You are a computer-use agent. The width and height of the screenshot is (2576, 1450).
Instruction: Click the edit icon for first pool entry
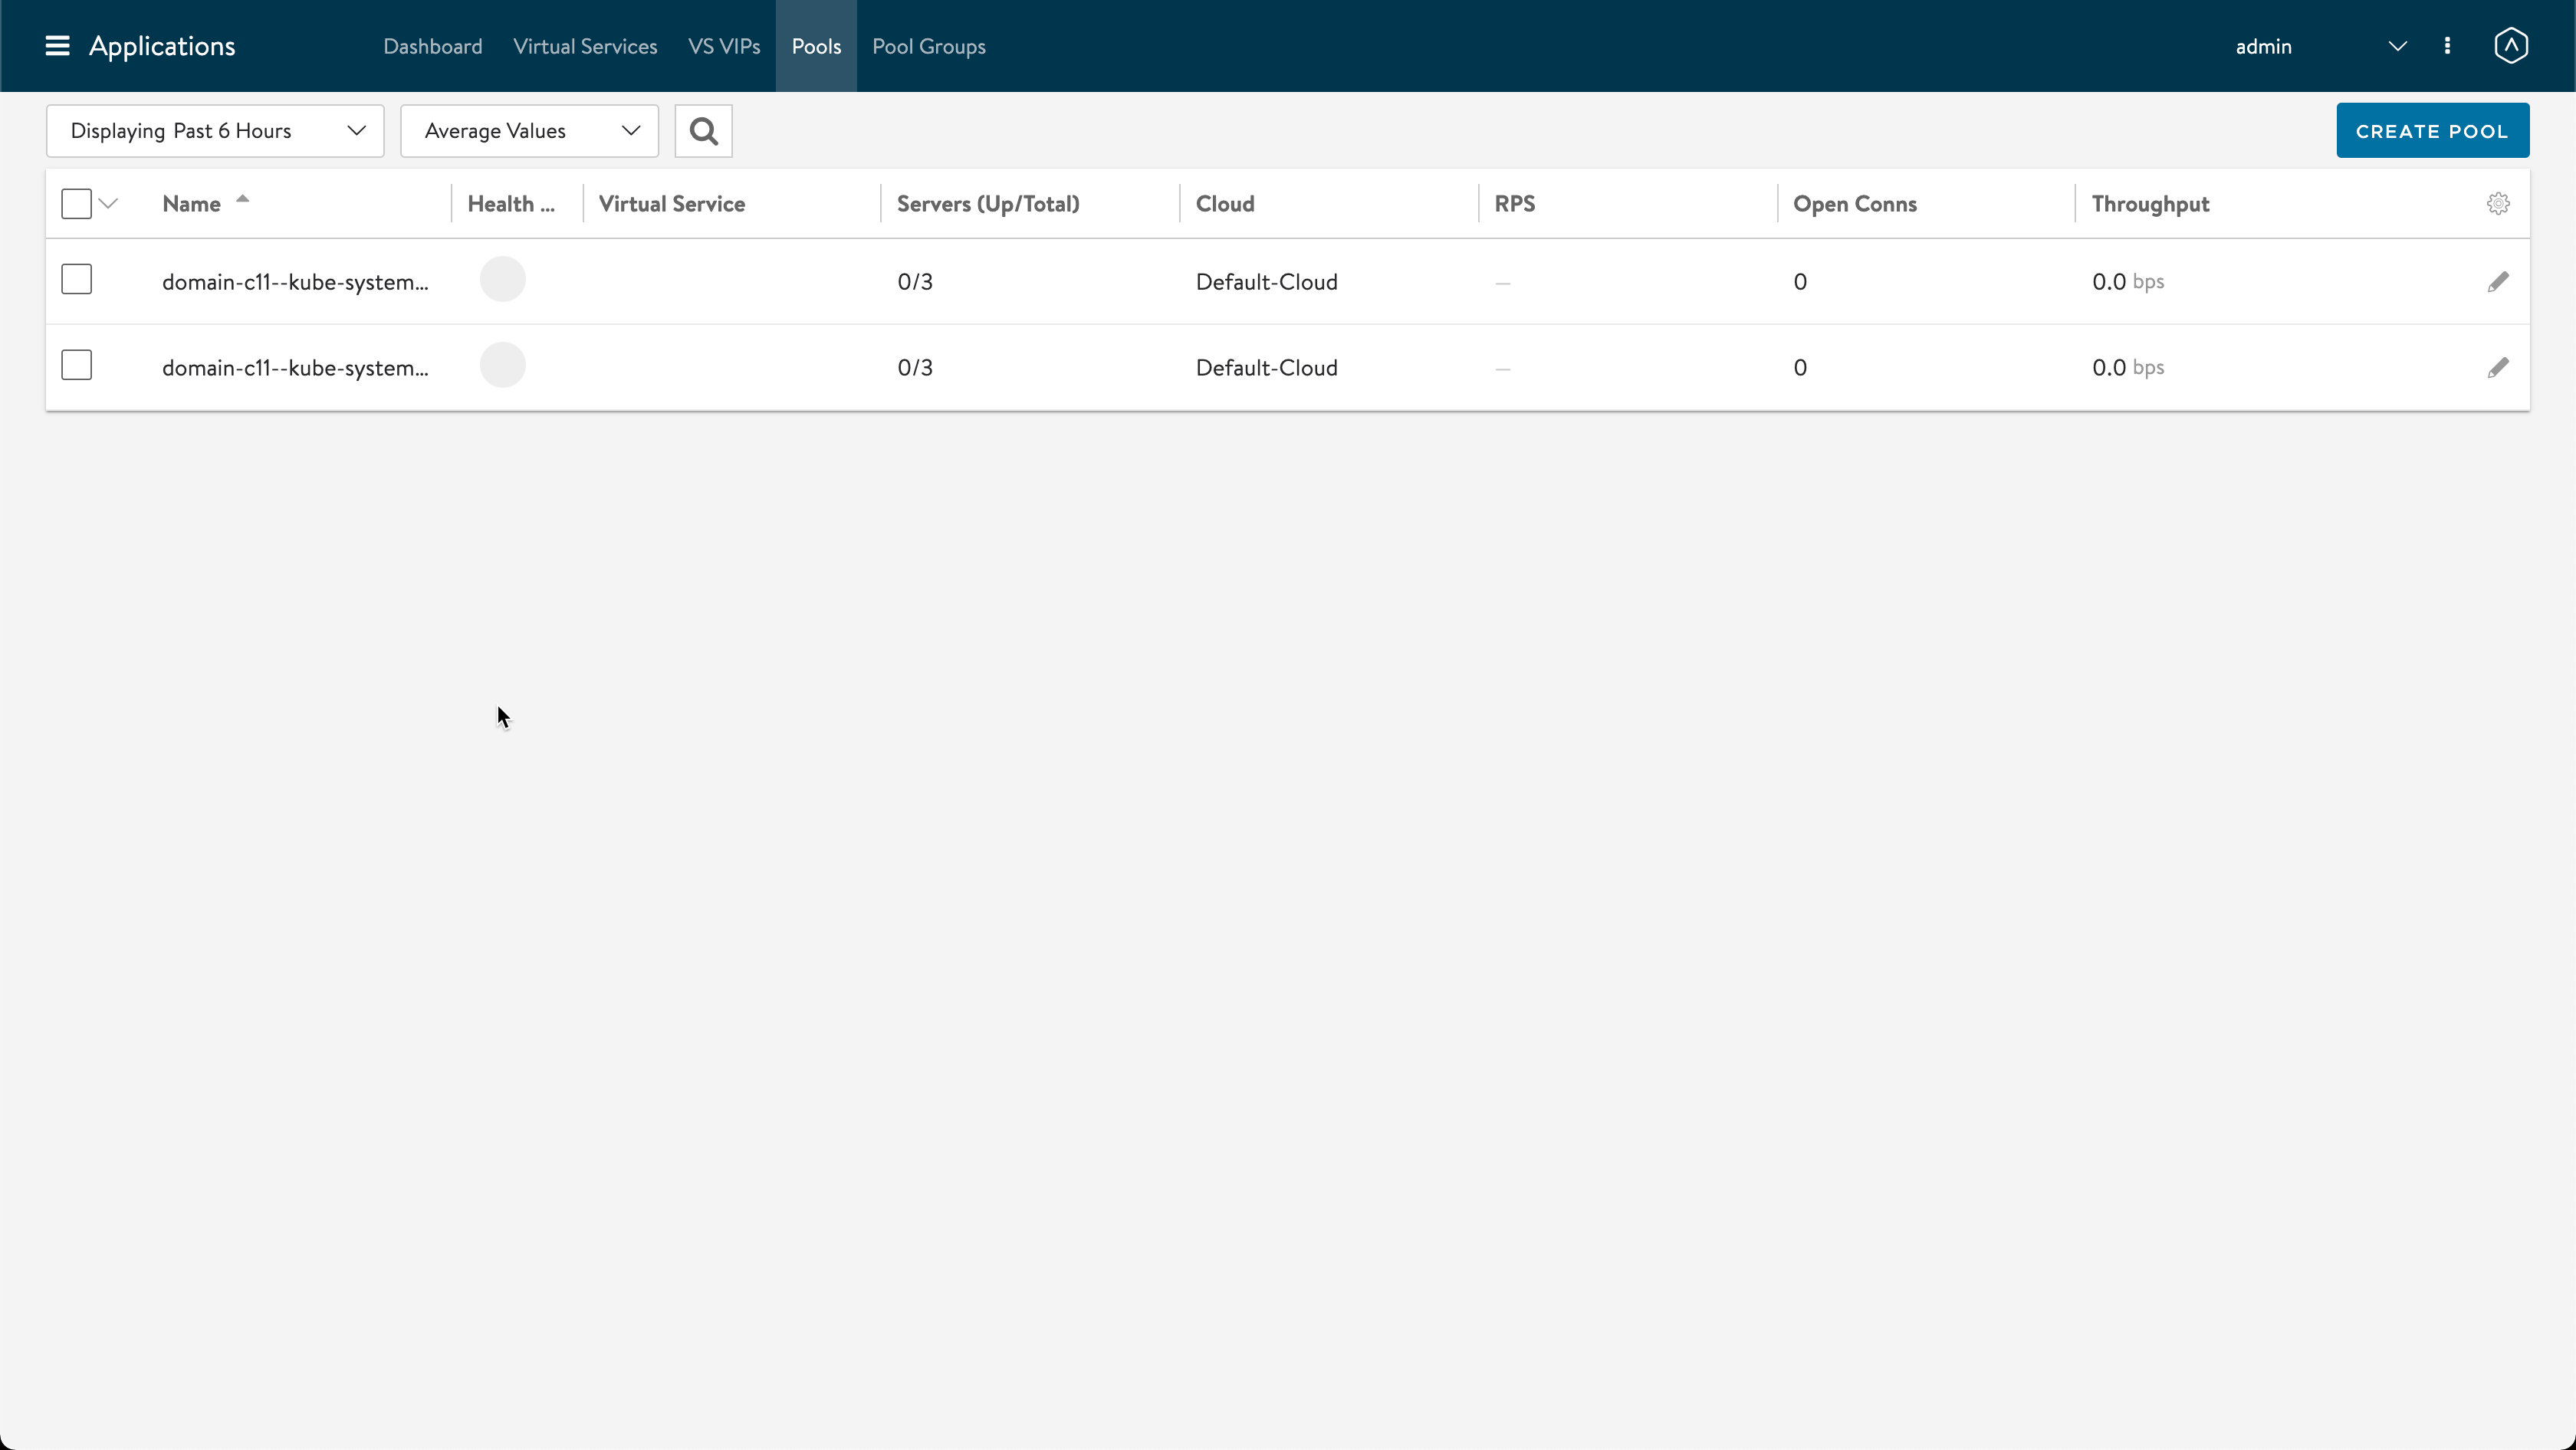(x=2498, y=281)
